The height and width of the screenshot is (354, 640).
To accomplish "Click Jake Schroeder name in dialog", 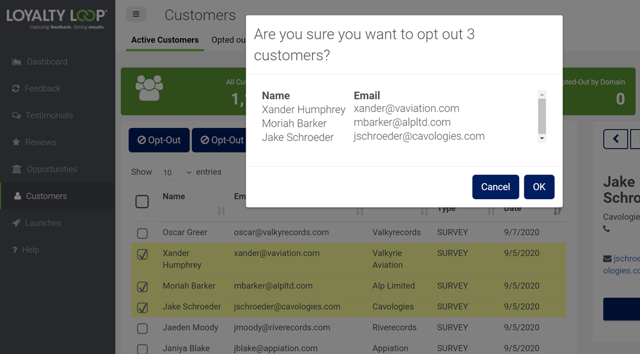I will [297, 137].
